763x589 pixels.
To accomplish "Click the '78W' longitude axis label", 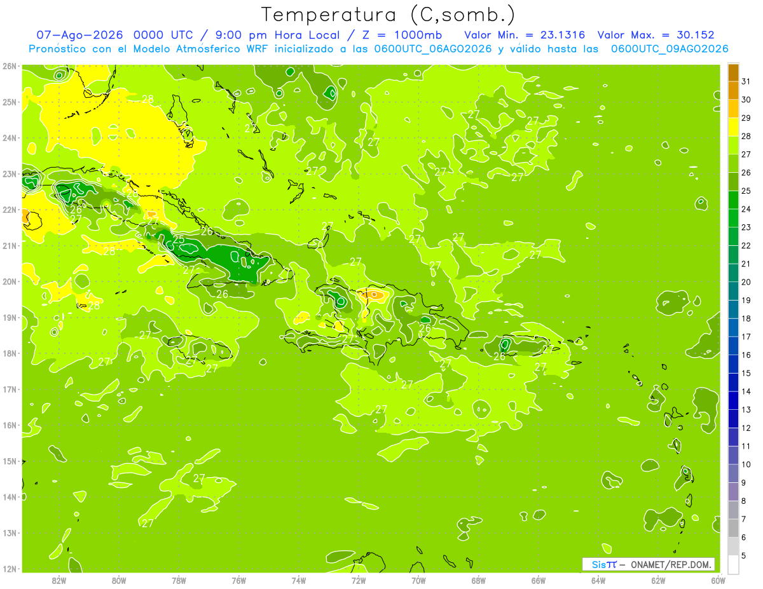I will pos(179,580).
